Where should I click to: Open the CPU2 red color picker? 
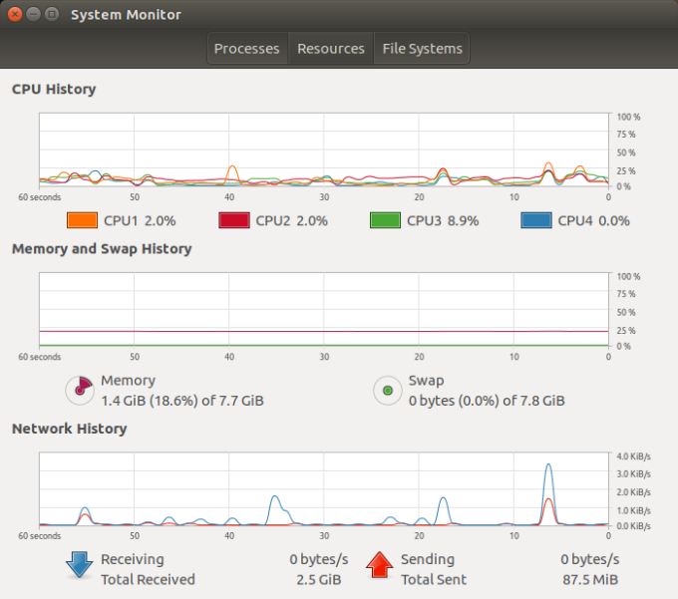coord(233,220)
